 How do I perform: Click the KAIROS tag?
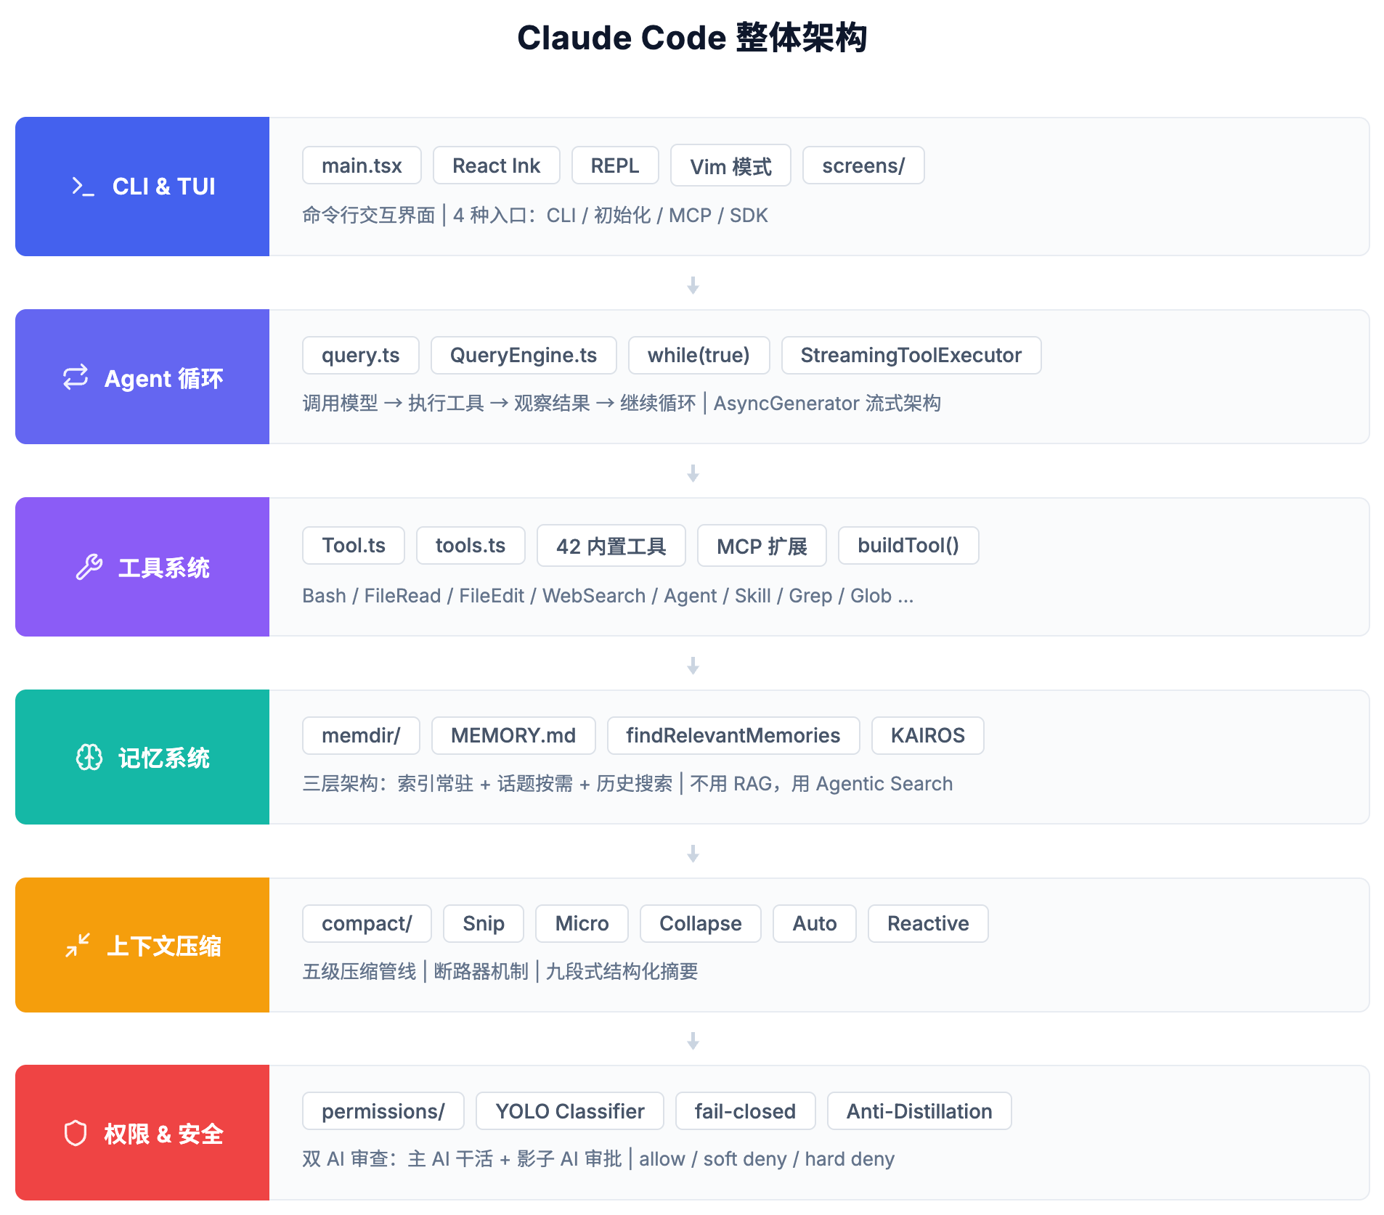(x=927, y=735)
